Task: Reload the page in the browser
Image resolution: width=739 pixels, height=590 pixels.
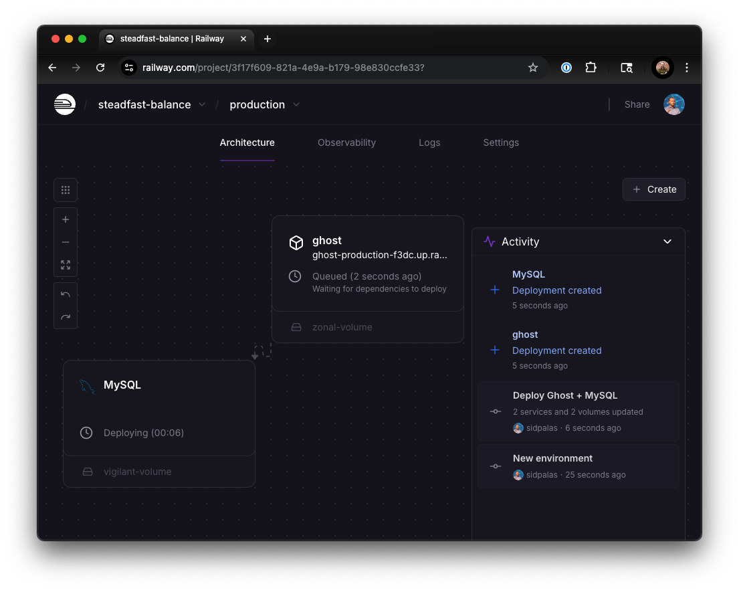Action: tap(100, 68)
